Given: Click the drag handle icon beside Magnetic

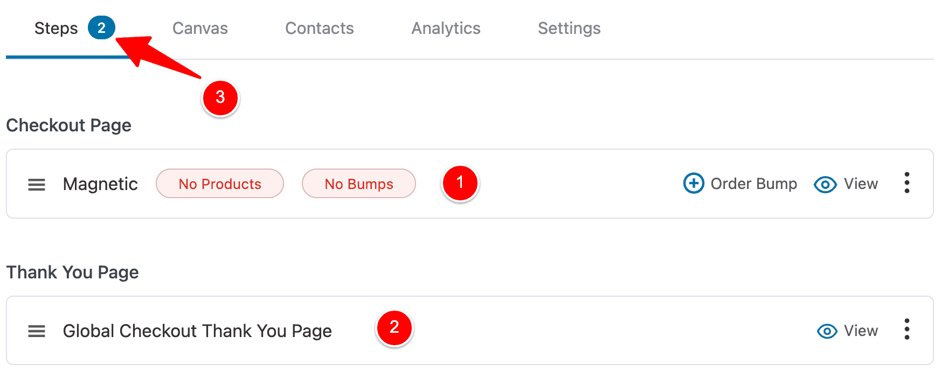Looking at the screenshot, I should click(37, 185).
